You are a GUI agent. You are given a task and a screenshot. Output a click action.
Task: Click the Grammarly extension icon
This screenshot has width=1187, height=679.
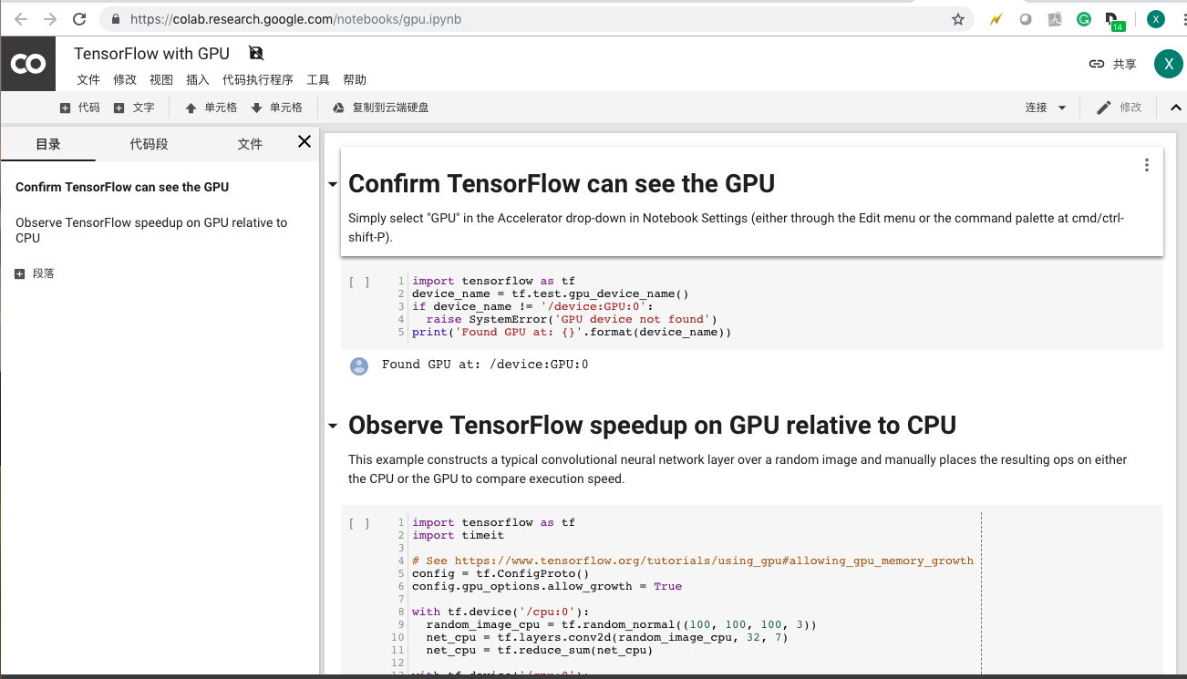1084,18
